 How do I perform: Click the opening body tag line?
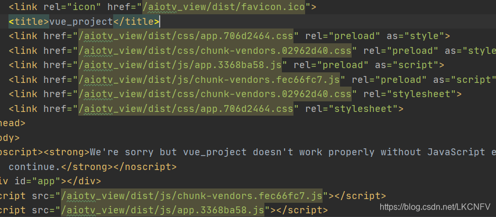pos(10,138)
